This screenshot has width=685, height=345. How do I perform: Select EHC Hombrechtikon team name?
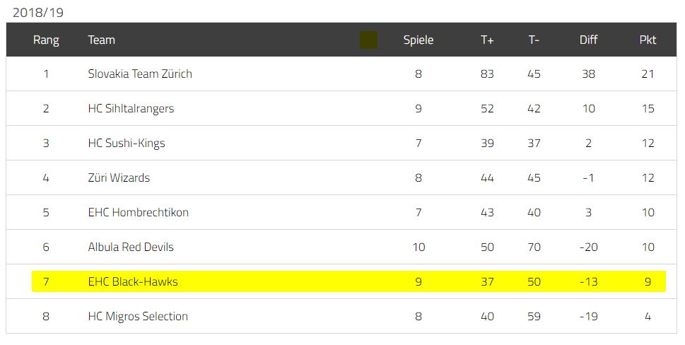click(x=138, y=212)
